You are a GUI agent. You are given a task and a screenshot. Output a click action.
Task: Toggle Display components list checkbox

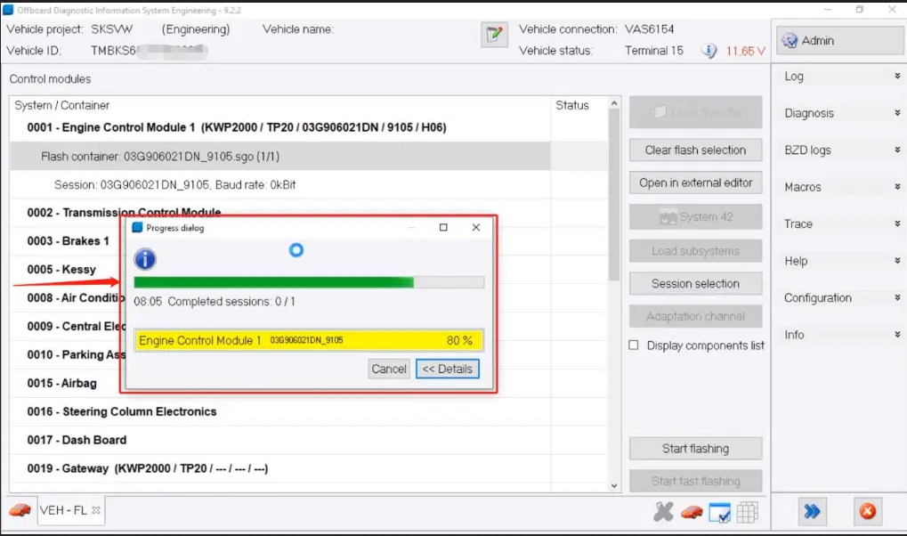click(x=634, y=345)
